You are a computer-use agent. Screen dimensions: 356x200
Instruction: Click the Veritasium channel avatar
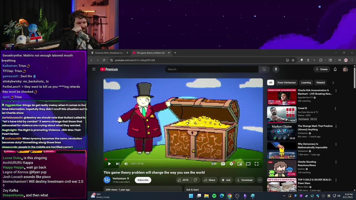click(x=107, y=180)
